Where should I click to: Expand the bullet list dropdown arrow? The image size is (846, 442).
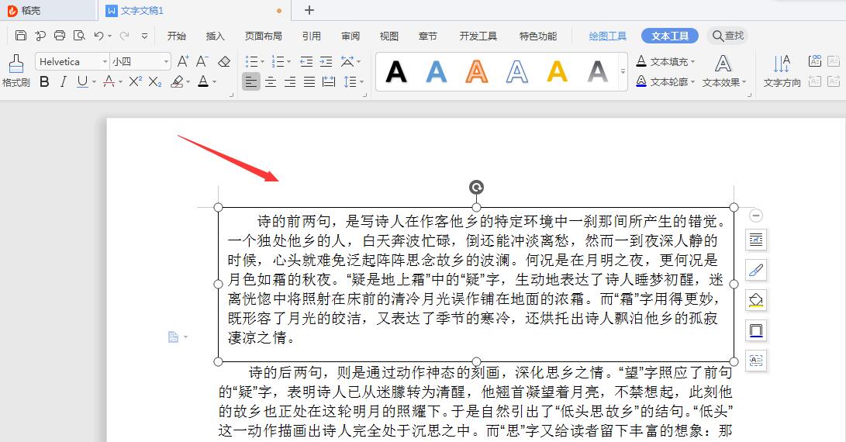(262, 61)
